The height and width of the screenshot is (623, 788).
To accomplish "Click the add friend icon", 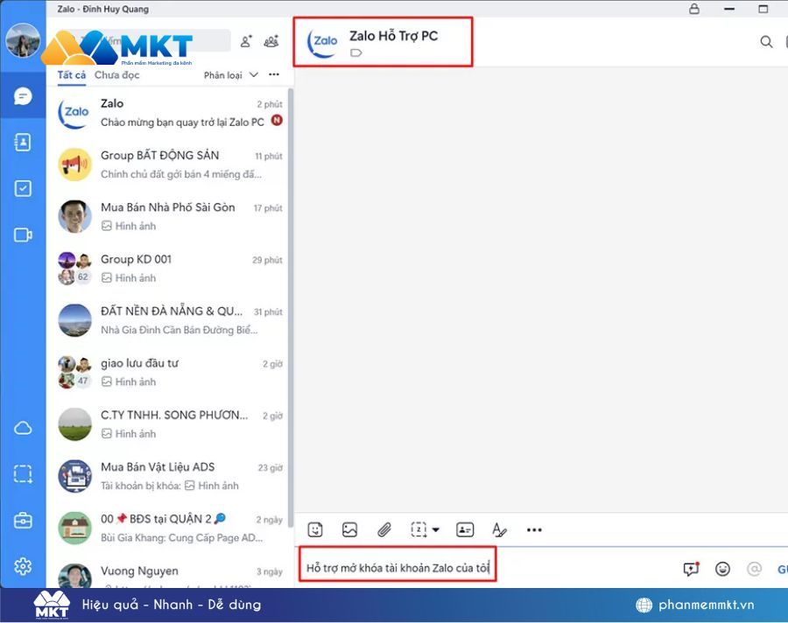I will 246,41.
